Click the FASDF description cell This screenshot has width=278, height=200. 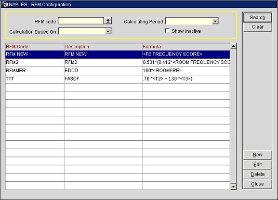tap(103, 79)
